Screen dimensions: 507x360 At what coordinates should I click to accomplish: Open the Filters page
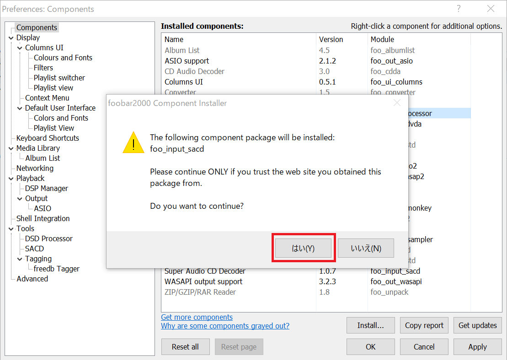point(43,68)
